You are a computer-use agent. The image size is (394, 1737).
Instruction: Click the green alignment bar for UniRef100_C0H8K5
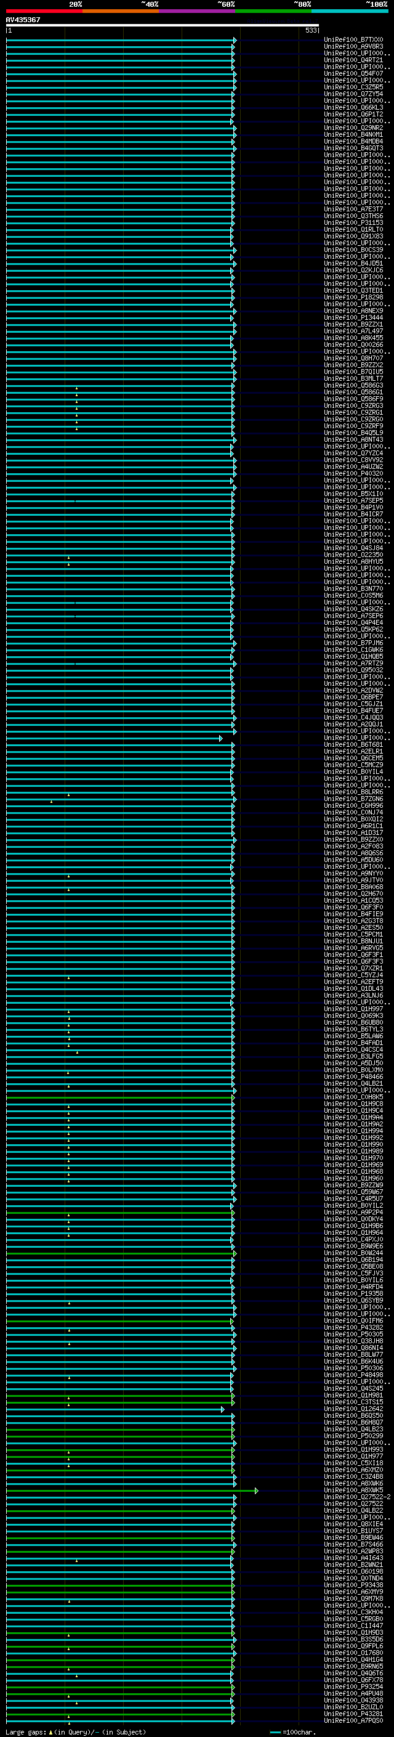click(x=120, y=1097)
